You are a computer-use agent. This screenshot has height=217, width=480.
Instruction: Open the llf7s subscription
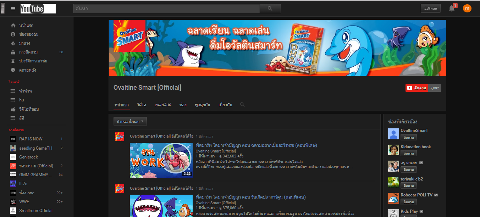(x=23, y=184)
